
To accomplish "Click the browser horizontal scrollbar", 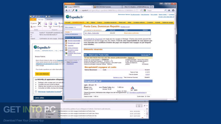I will click(117, 99).
